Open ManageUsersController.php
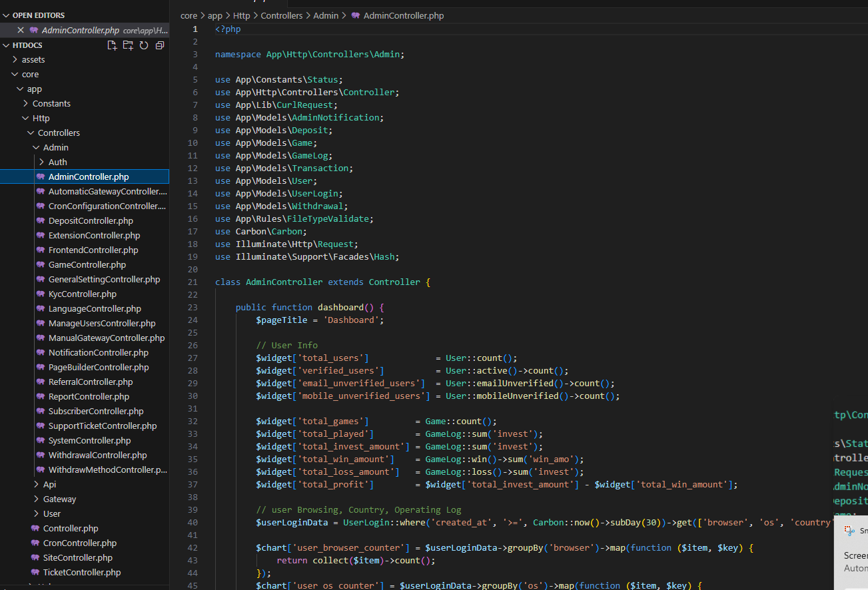This screenshot has height=590, width=868. 102,323
